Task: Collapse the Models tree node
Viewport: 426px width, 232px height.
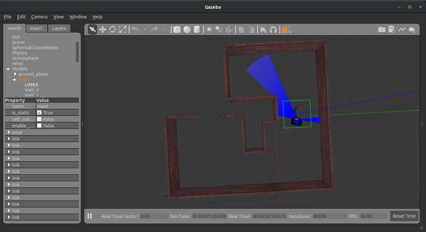Action: (8, 69)
